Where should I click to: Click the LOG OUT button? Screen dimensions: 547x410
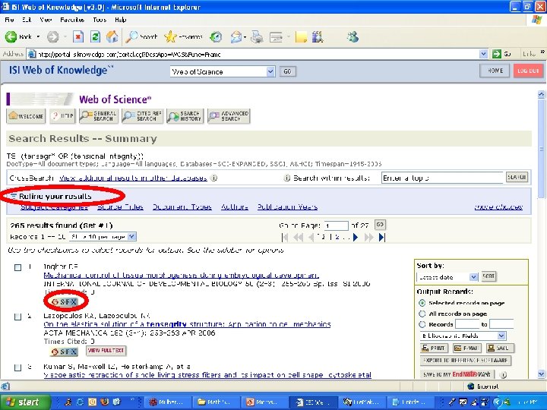coord(528,71)
